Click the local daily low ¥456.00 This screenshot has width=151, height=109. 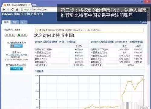point(79,56)
